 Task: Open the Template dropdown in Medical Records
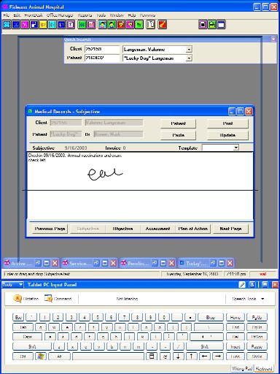coord(236,148)
